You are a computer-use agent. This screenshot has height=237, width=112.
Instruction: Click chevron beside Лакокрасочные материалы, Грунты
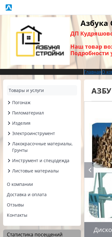pos(9,144)
